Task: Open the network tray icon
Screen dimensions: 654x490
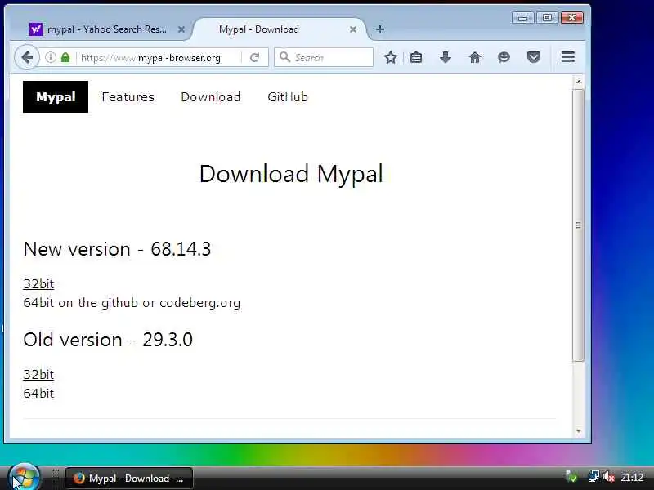Action: [593, 477]
